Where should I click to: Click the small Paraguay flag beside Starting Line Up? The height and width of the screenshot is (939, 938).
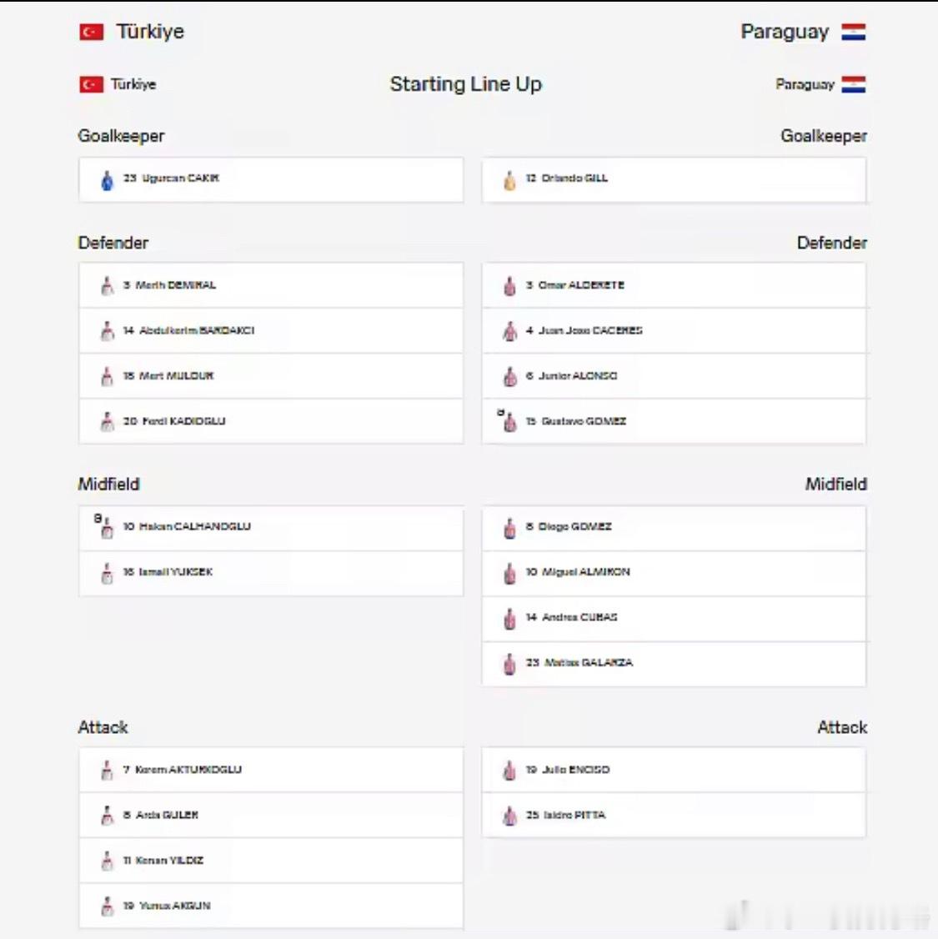click(x=853, y=84)
